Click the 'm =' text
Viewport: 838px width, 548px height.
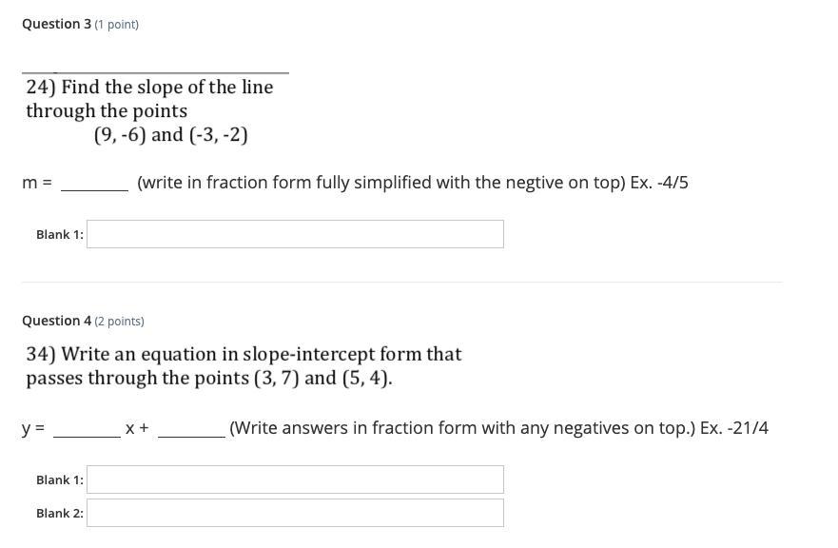pos(37,183)
